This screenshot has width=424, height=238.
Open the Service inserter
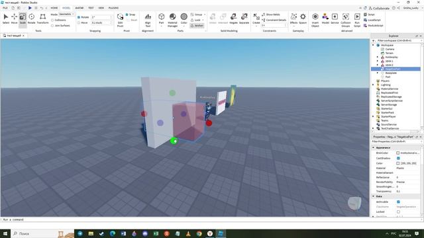click(335, 19)
